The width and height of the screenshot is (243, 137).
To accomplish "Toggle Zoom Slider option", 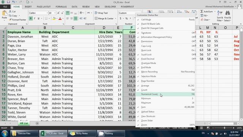I will coord(165,121).
